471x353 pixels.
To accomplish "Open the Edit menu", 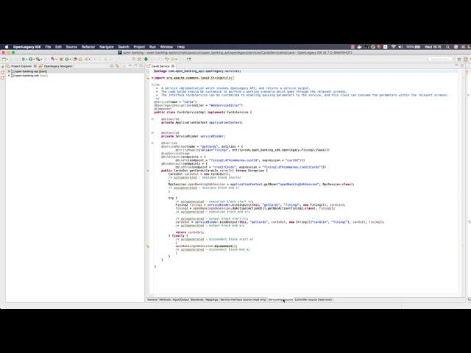I will coord(58,47).
